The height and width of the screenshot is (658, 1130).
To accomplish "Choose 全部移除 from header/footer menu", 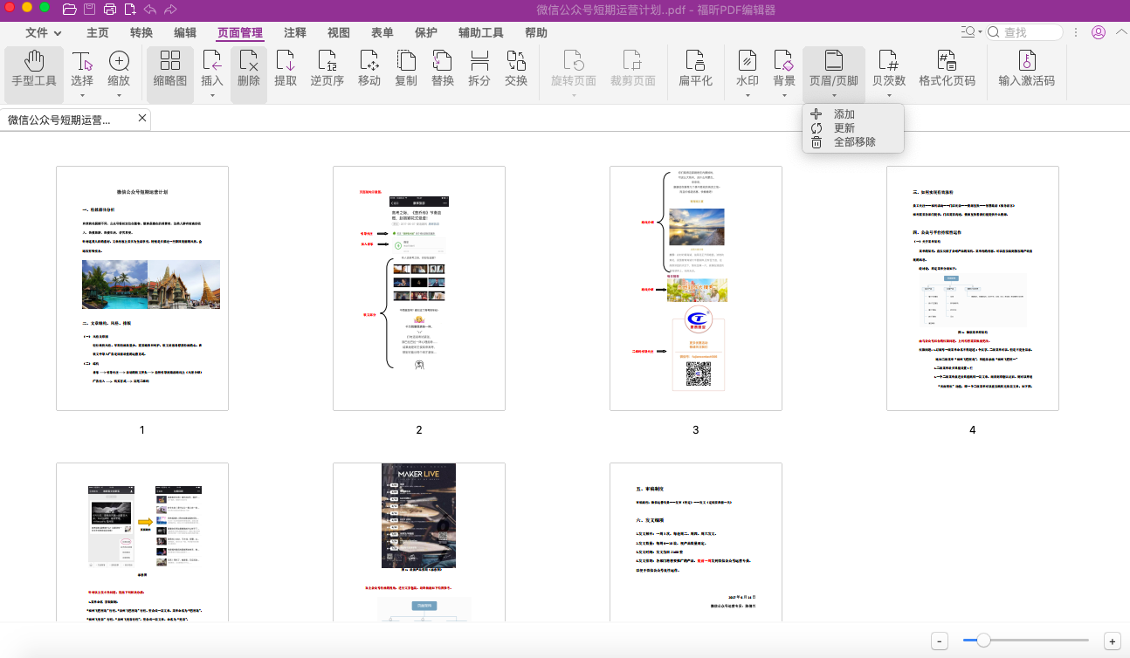I will 854,142.
